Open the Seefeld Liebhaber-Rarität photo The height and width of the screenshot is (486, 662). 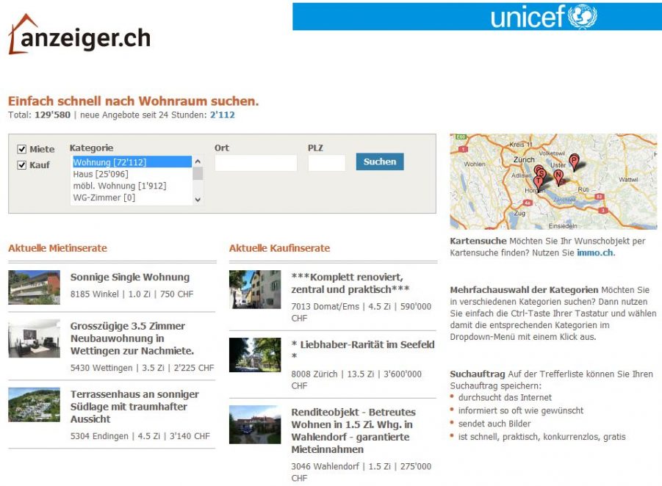click(x=254, y=355)
